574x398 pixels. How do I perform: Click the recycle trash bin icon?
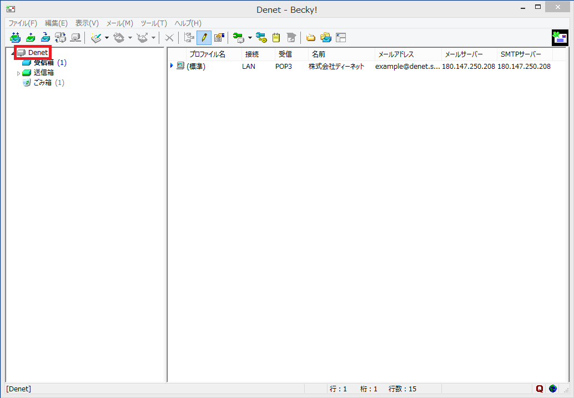26,83
